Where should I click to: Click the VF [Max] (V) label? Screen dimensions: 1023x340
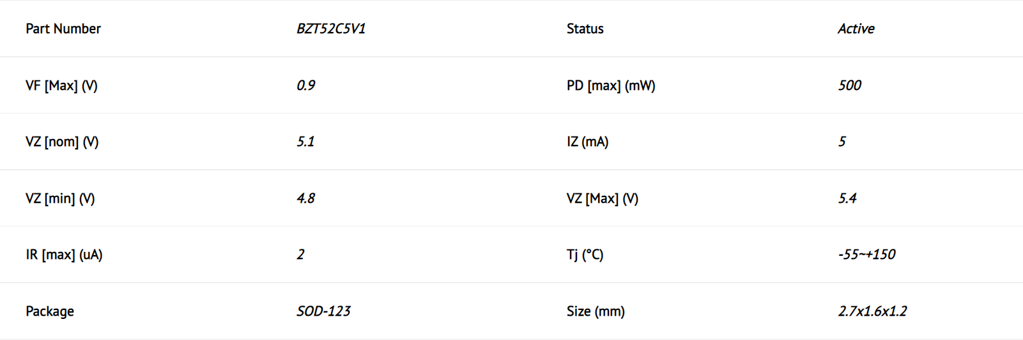(x=61, y=85)
